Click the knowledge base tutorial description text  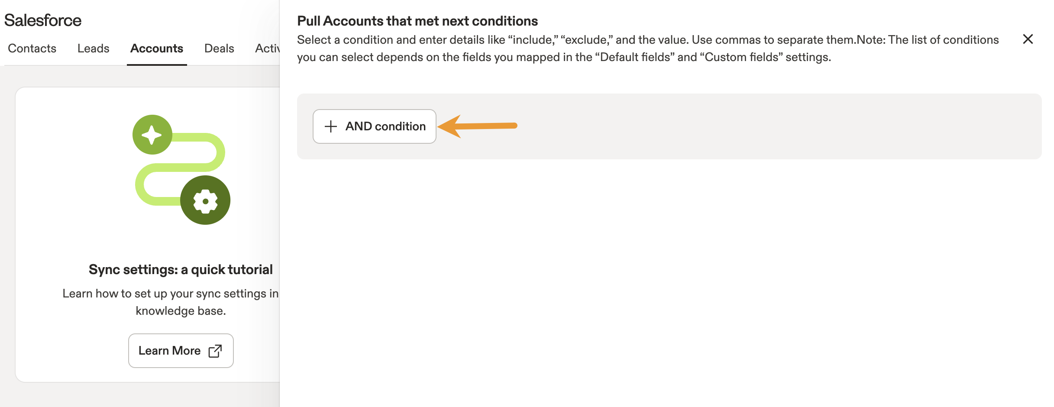click(x=171, y=302)
